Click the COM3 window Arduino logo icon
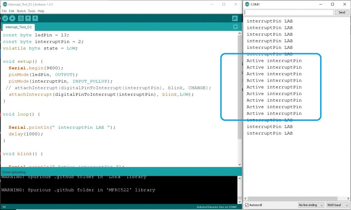 pos(247,4)
